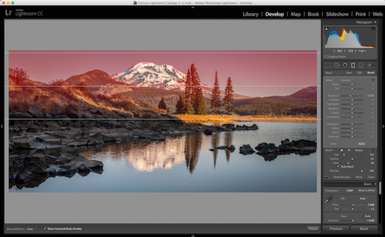Collapse the Brush options disclosure triangle
The width and height of the screenshot is (385, 237).
pos(373,150)
